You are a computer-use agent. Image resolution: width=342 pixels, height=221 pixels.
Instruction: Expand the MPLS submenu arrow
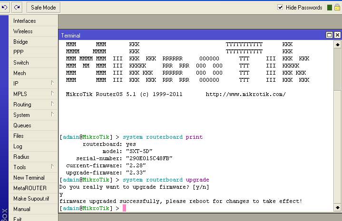click(x=52, y=94)
